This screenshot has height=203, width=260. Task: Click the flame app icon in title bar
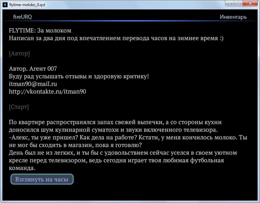click(x=4, y=4)
